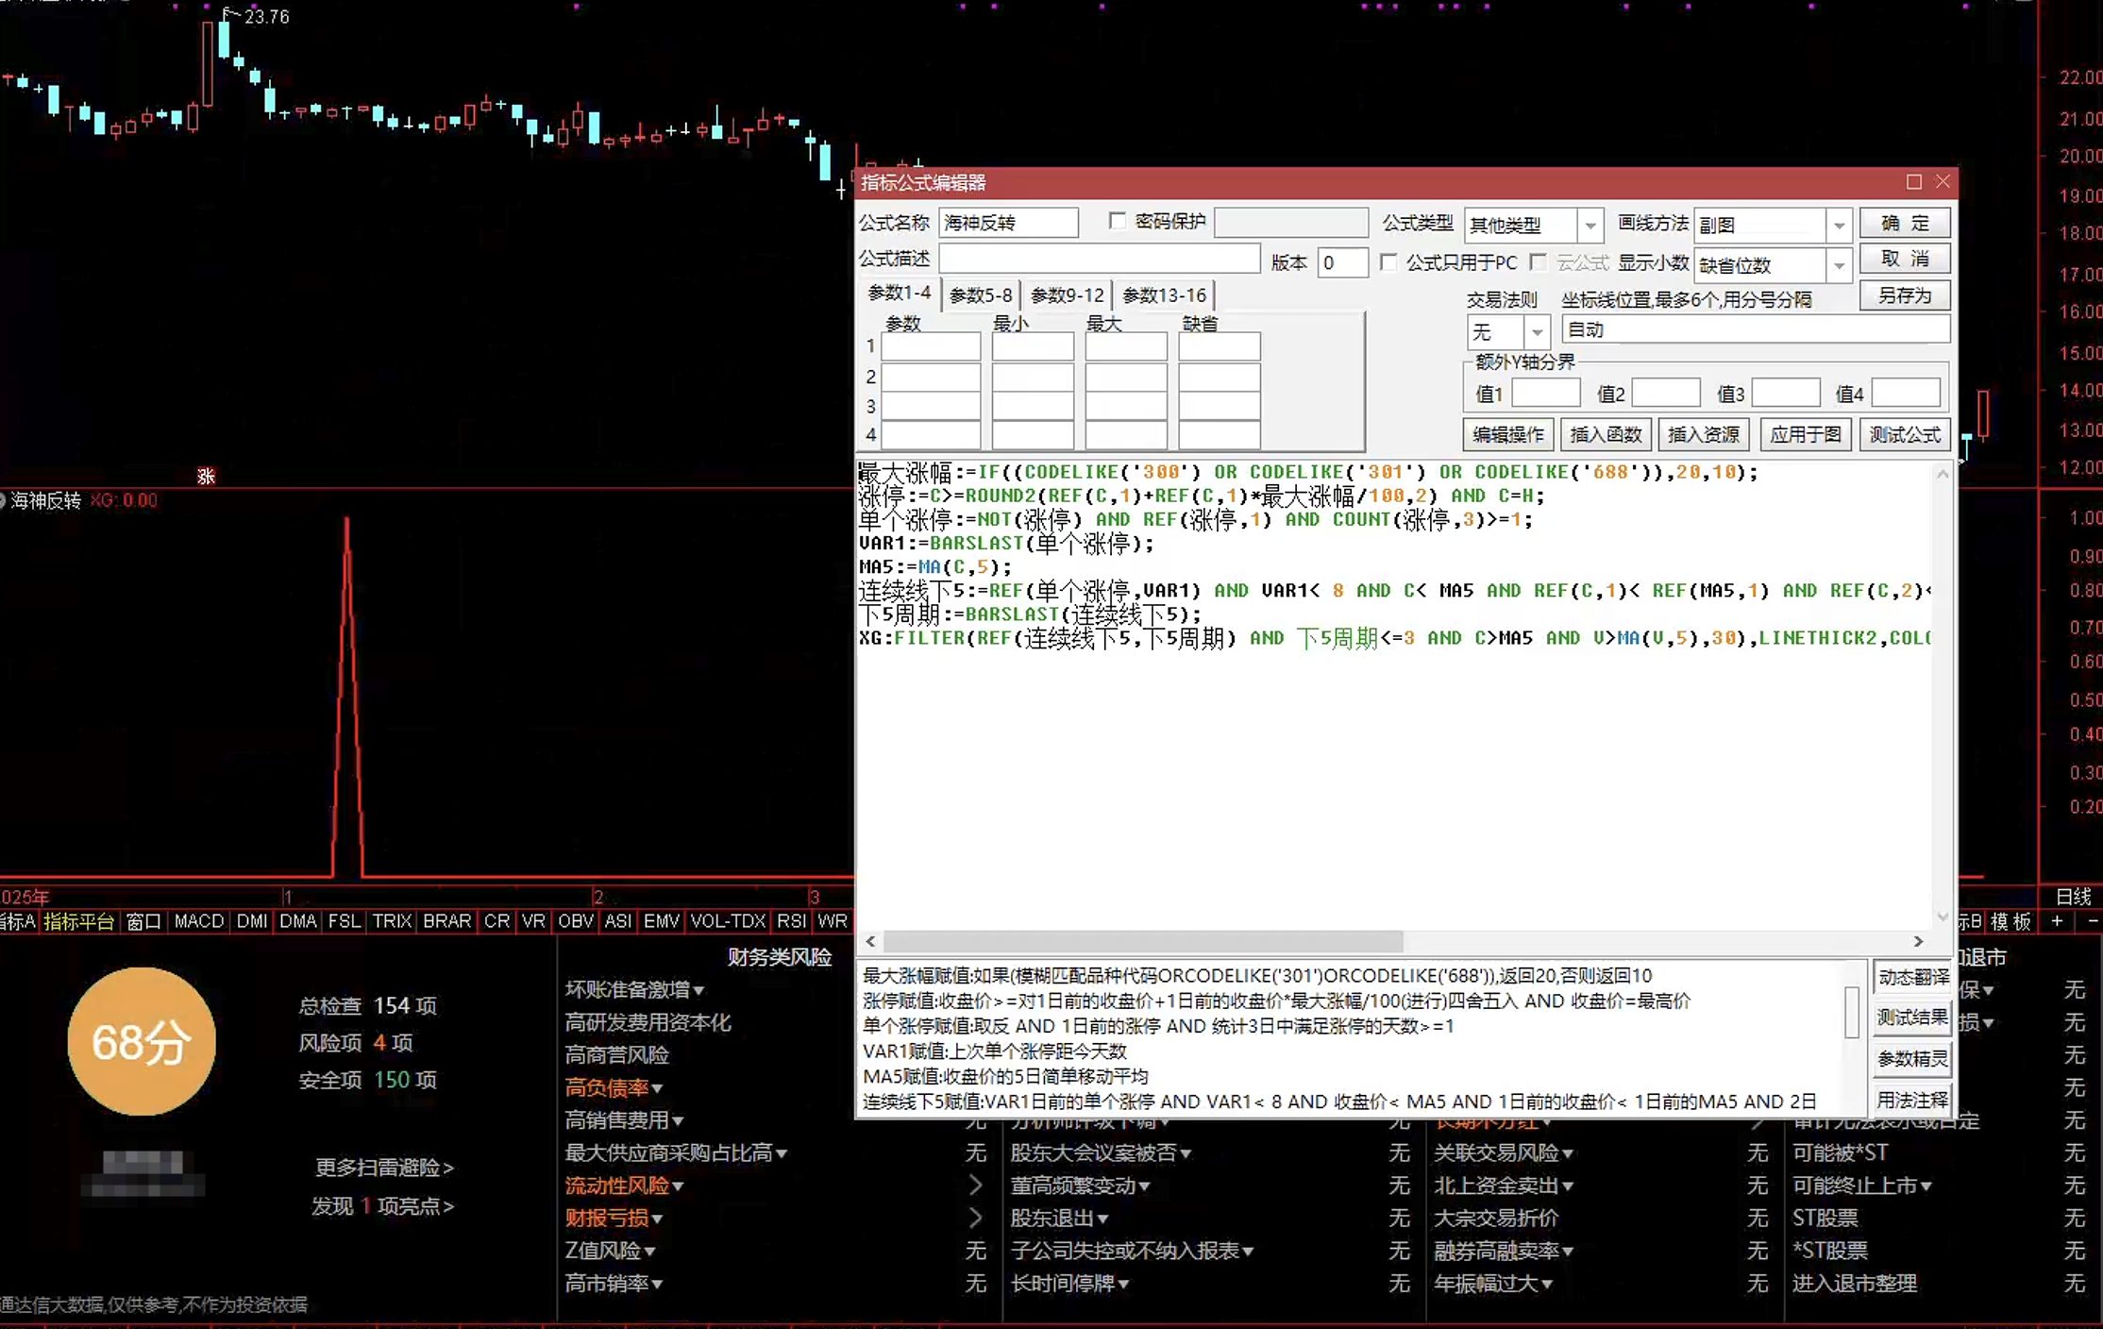Open the 更多扫雷避险 link
The image size is (2103, 1329).
[384, 1168]
